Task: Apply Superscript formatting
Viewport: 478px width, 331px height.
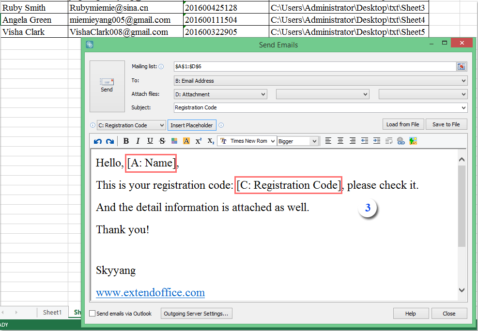Action: tap(198, 141)
